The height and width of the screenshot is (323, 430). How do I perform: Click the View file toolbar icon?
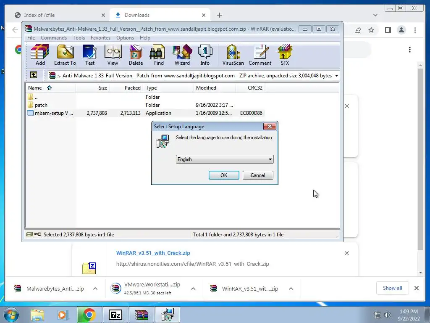click(113, 55)
